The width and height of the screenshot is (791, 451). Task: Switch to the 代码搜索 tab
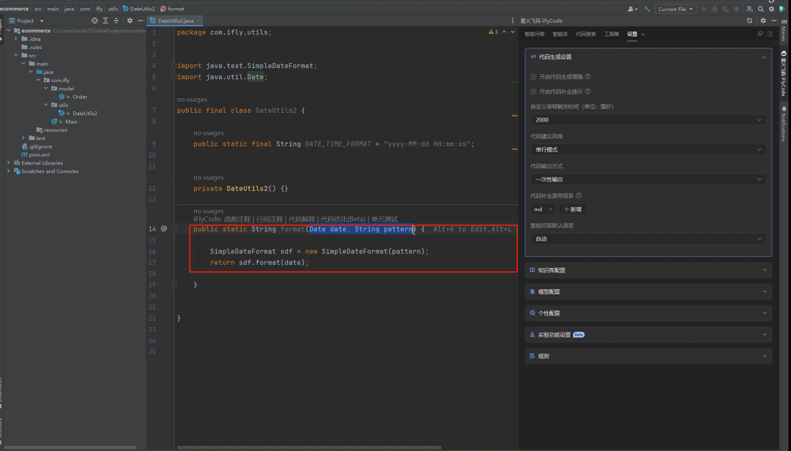[x=586, y=34]
